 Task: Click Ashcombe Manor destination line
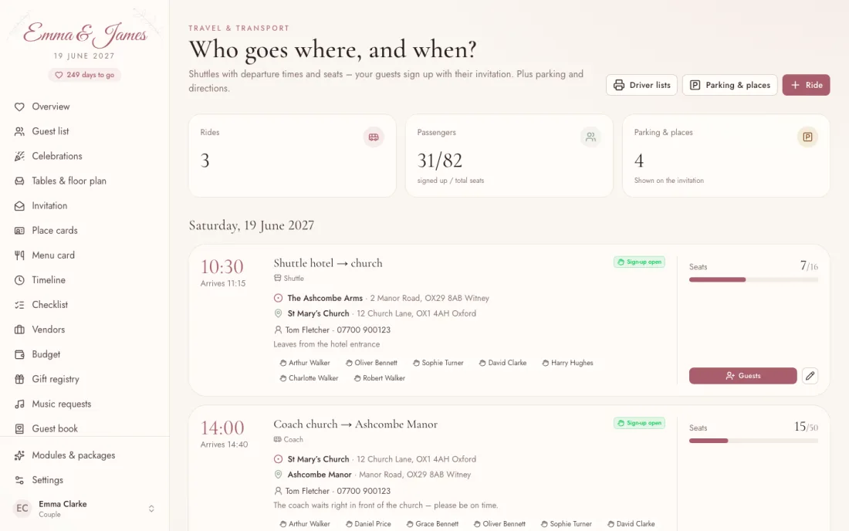(x=374, y=475)
